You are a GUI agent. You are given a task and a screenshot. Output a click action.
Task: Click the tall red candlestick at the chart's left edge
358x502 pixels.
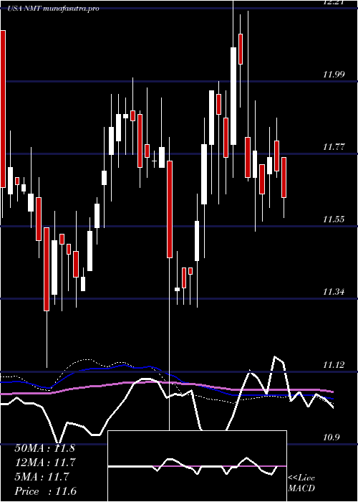pyautogui.click(x=3, y=109)
